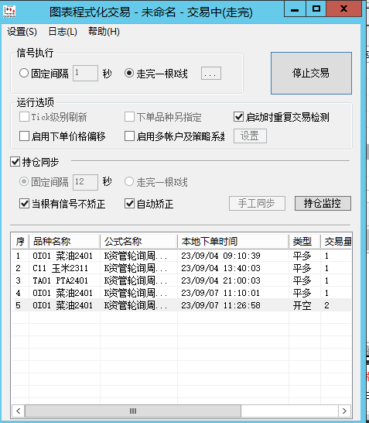Click the 停止交易 button
This screenshot has width=369, height=423.
click(311, 73)
